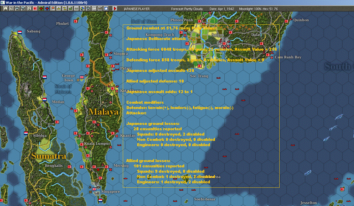Click the single yellow ship toolbar icon
Viewport: 354px width, 206px height.
pyautogui.click(x=59, y=9)
